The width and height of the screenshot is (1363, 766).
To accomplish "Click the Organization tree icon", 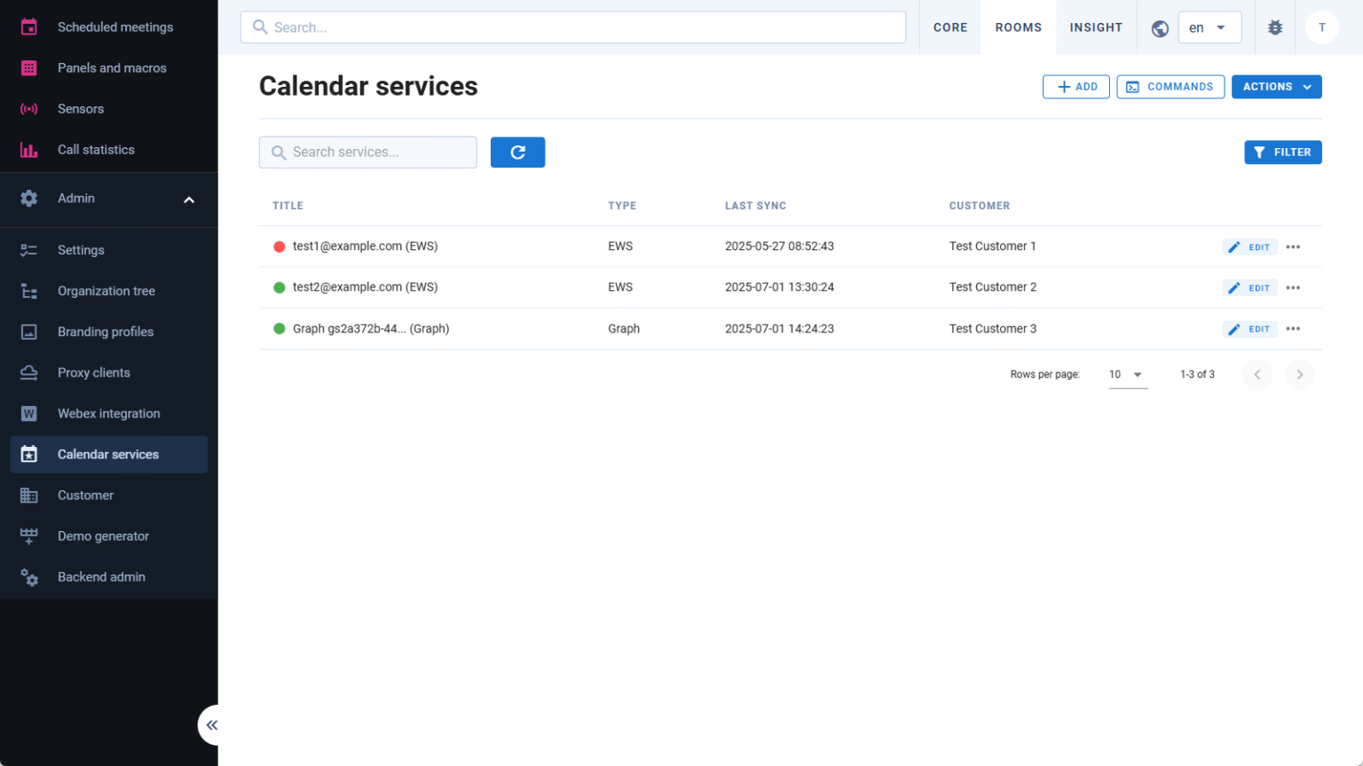I will (x=28, y=291).
